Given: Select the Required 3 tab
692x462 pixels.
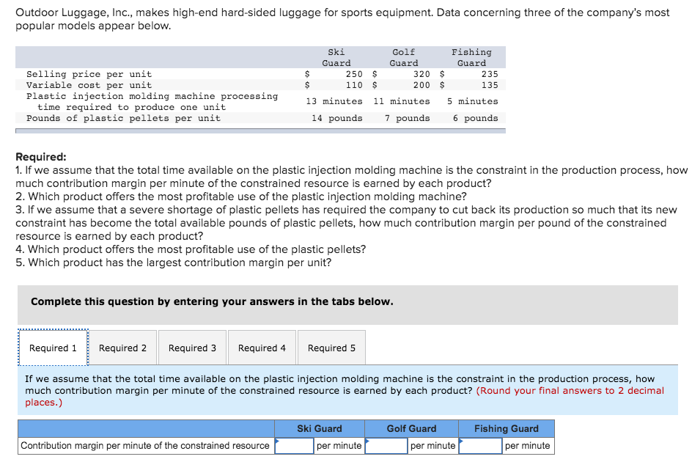Looking at the screenshot, I should (191, 347).
